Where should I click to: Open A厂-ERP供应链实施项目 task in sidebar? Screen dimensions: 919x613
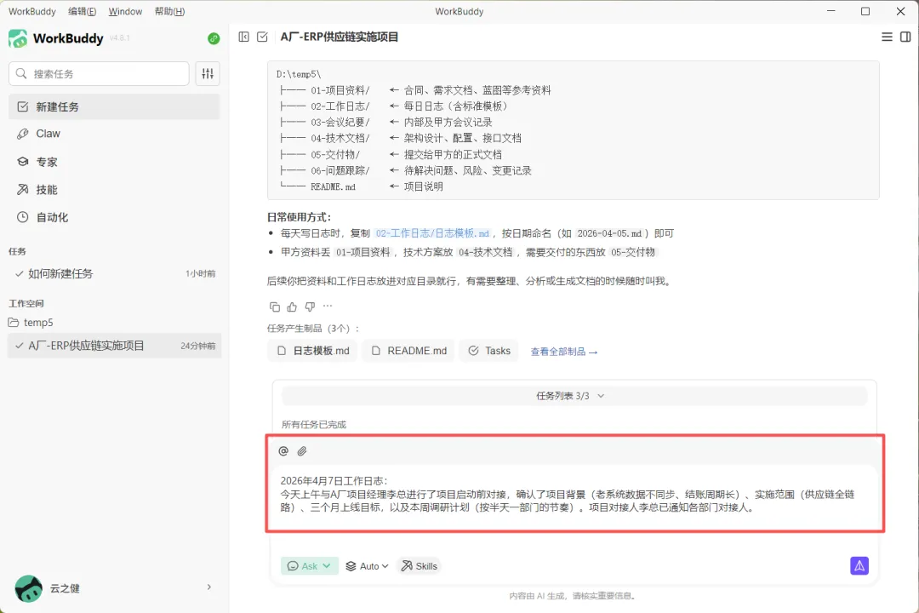[114, 347]
